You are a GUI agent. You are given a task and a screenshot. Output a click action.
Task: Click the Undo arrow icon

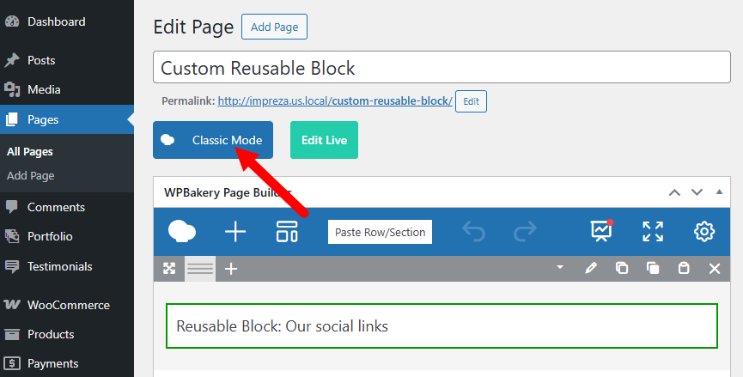coord(474,232)
